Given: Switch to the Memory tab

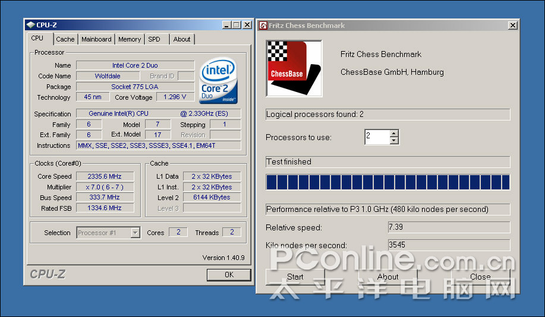Looking at the screenshot, I should pos(130,39).
